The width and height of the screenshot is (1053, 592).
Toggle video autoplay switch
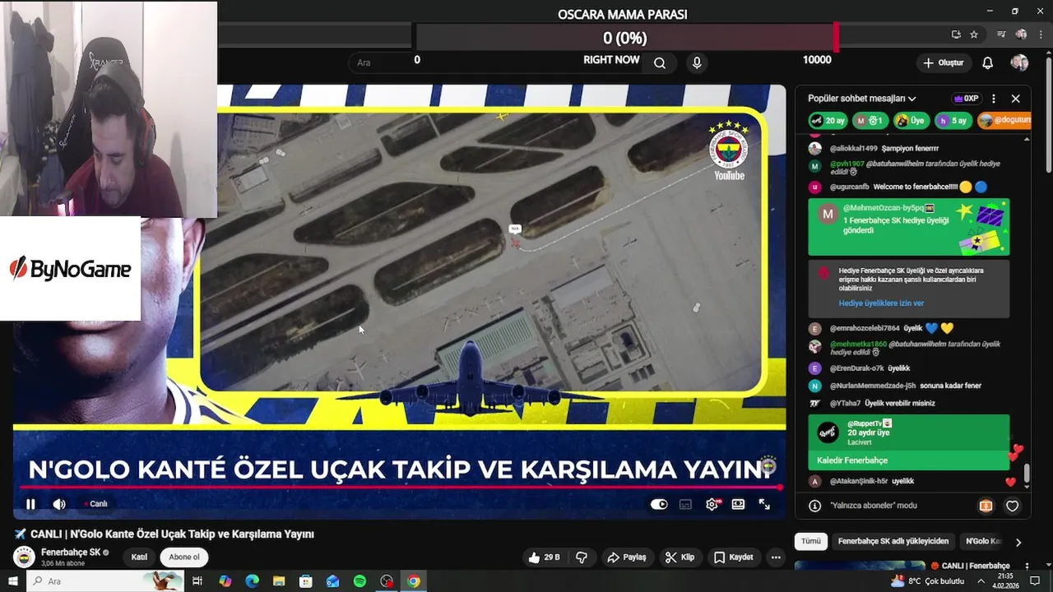coord(659,504)
